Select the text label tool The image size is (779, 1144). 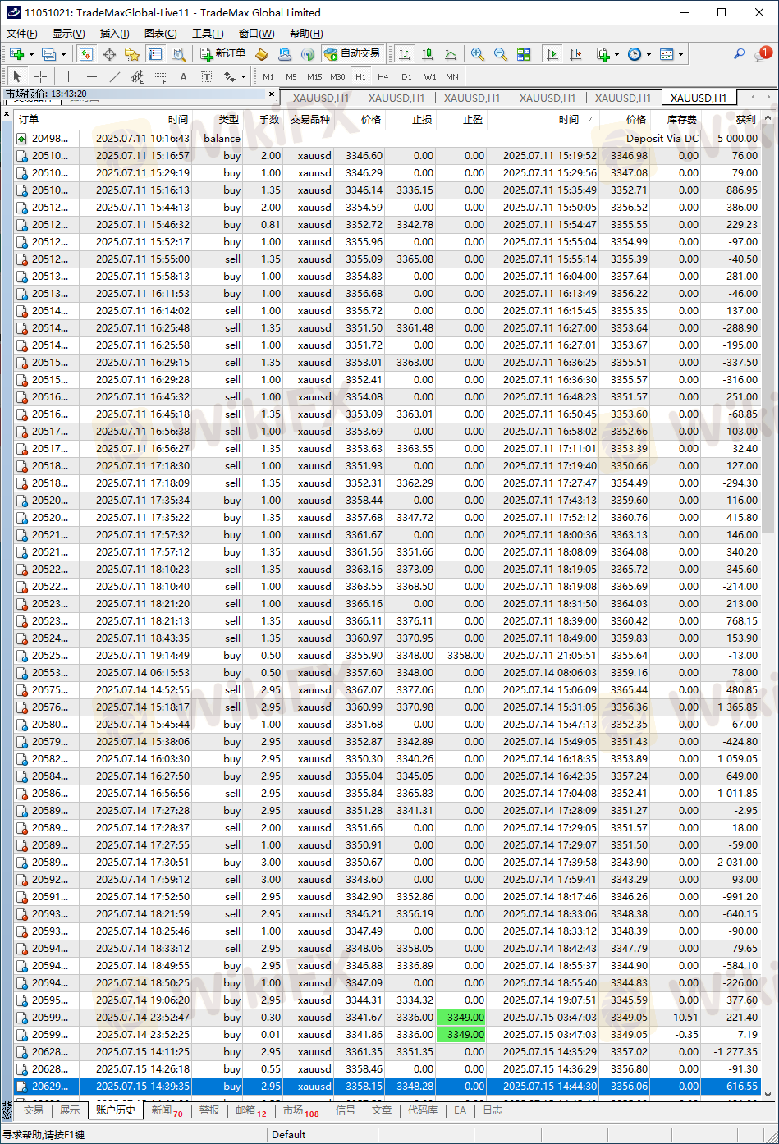206,76
